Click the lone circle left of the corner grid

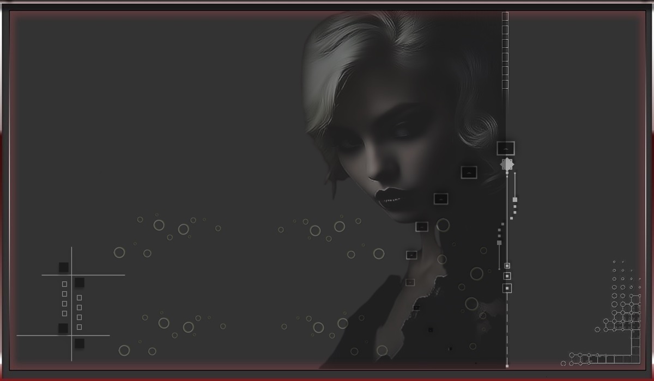click(x=597, y=329)
